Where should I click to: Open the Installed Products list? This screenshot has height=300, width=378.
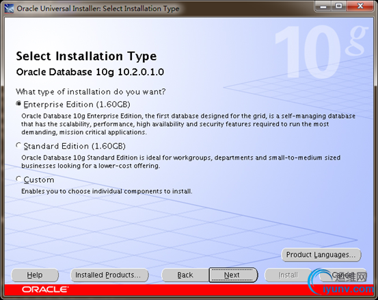point(109,275)
